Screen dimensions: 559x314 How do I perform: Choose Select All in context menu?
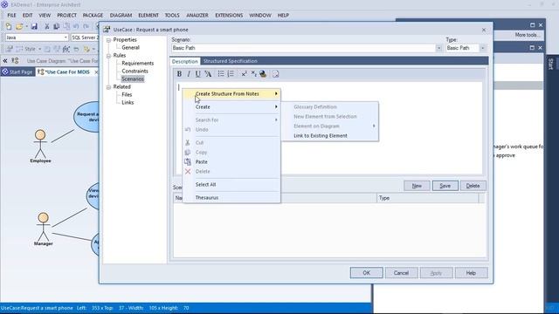(205, 184)
